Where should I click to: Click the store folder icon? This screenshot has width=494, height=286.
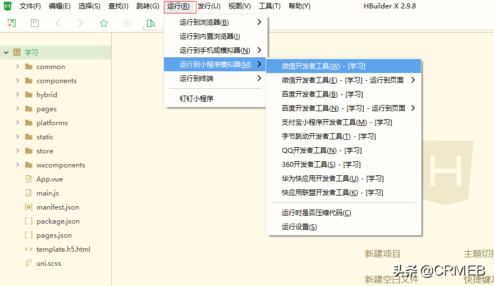click(x=29, y=151)
